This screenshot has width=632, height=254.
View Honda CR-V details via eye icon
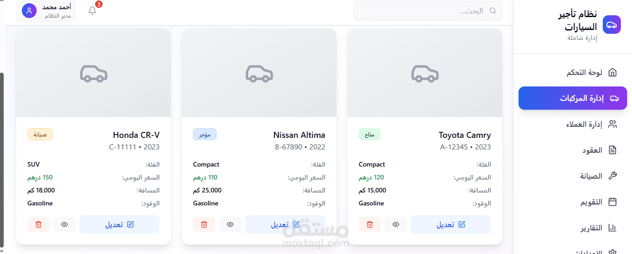click(x=64, y=224)
